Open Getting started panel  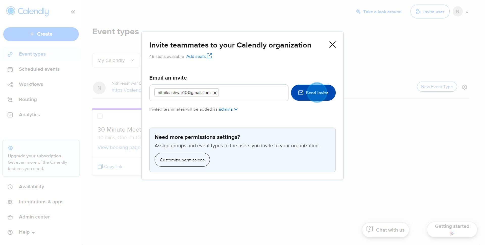pos(452,230)
